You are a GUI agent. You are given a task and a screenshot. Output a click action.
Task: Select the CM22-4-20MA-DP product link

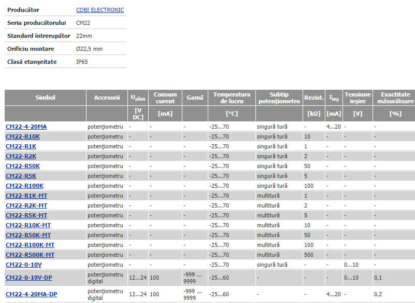pyautogui.click(x=31, y=294)
